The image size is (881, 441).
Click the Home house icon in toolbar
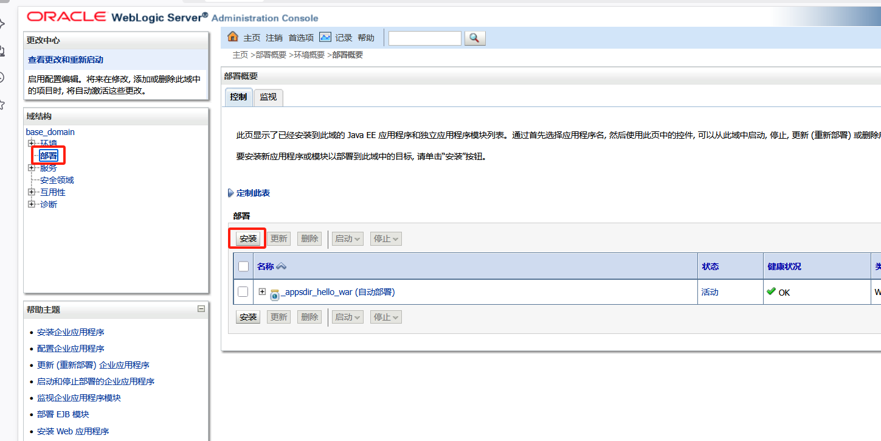tap(232, 37)
